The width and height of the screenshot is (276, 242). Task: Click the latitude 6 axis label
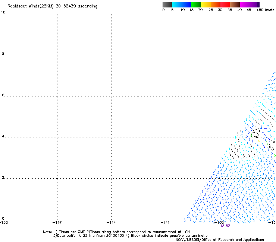[x=3, y=95]
